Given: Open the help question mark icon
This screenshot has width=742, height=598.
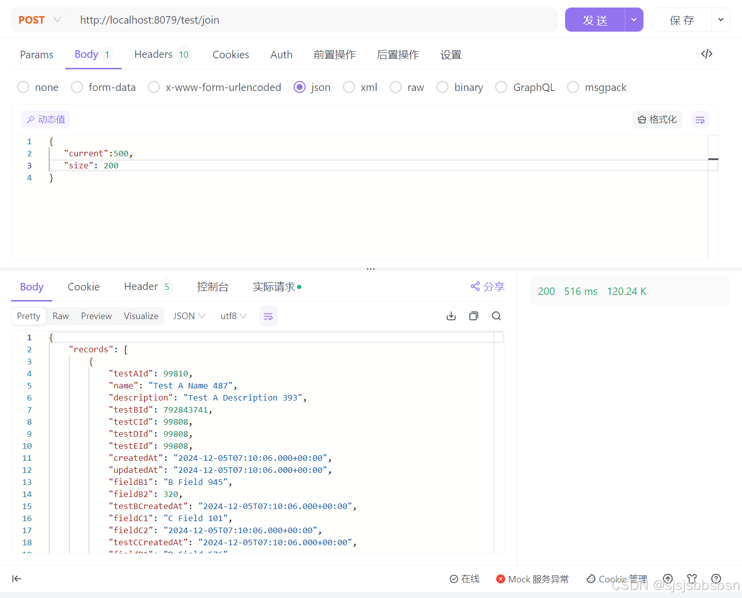Looking at the screenshot, I should [x=716, y=579].
